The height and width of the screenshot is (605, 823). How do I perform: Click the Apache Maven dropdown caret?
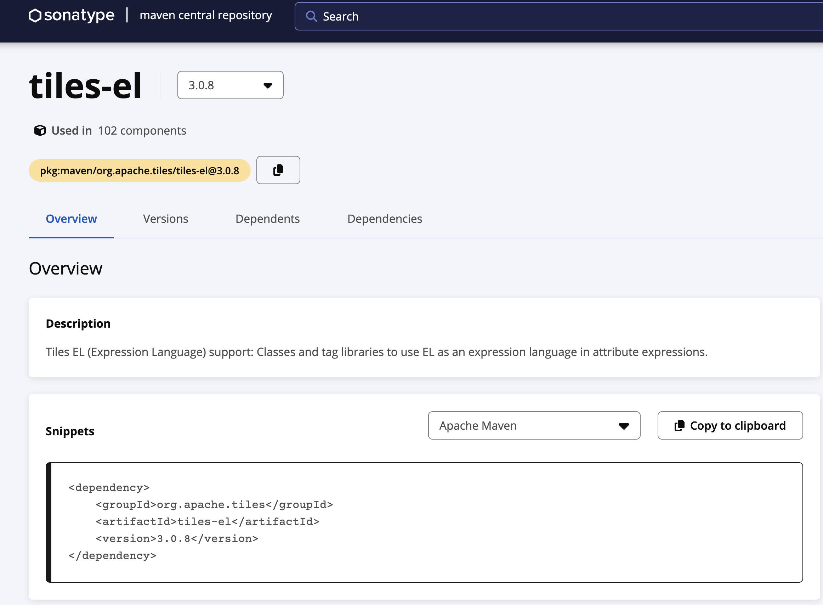click(624, 426)
